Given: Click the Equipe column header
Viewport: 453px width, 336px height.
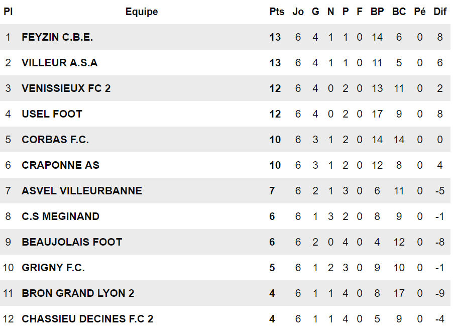Looking at the screenshot, I should 142,12.
